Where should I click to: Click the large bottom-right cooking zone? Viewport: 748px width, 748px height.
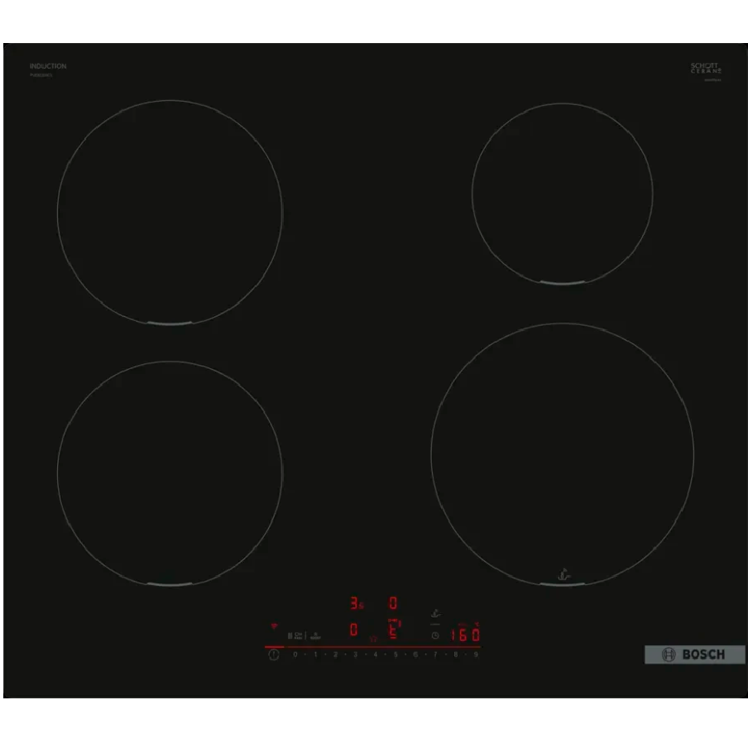coord(562,454)
